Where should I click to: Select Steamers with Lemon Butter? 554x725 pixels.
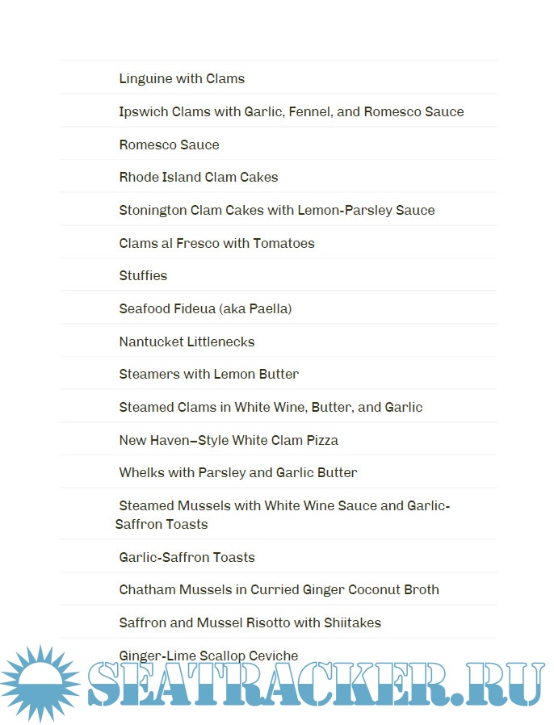pyautogui.click(x=208, y=374)
